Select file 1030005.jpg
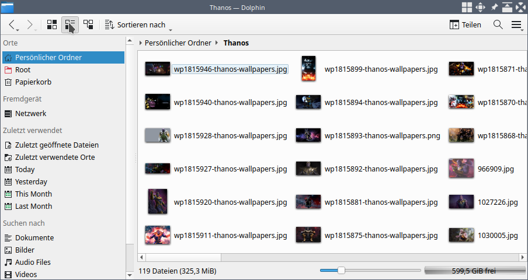This screenshot has width=528, height=280. (484, 235)
